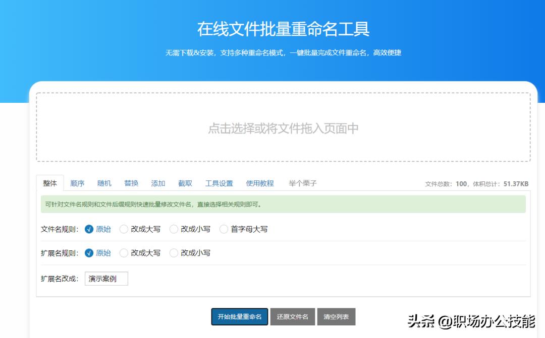This screenshot has width=545, height=338.
Task: 切换到"顺序"重命名选项卡
Action: coord(77,183)
